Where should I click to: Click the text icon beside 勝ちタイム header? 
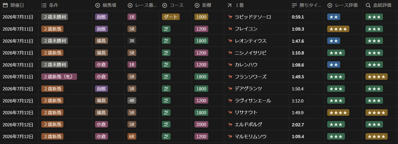(294, 5)
